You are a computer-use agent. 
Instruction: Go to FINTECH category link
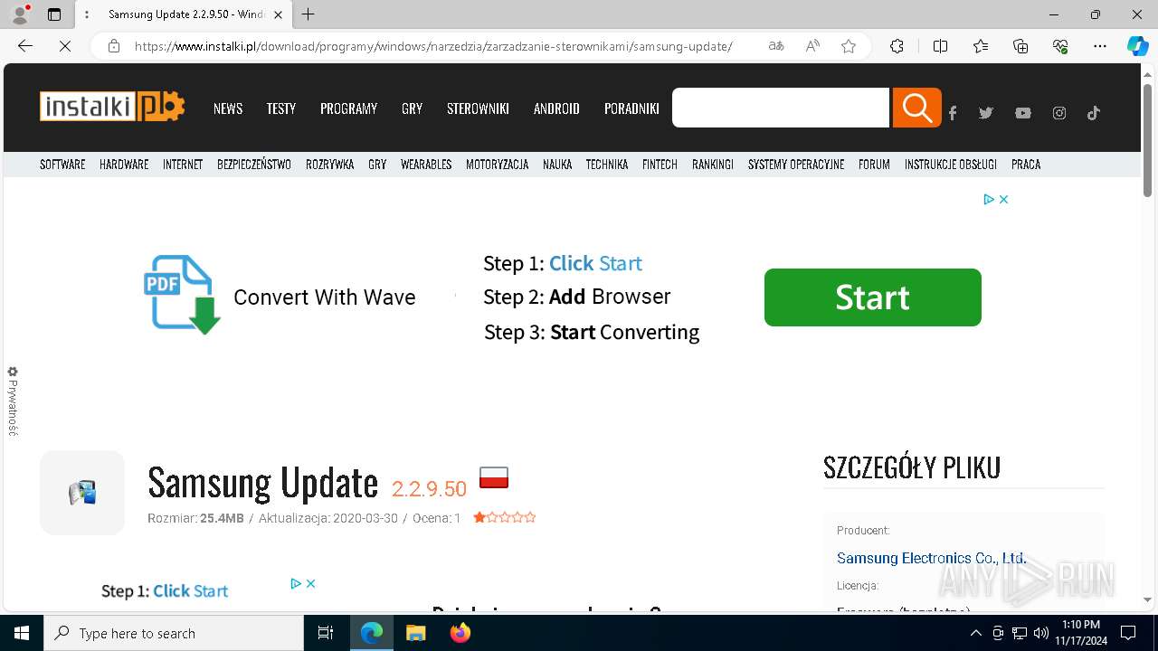(660, 165)
